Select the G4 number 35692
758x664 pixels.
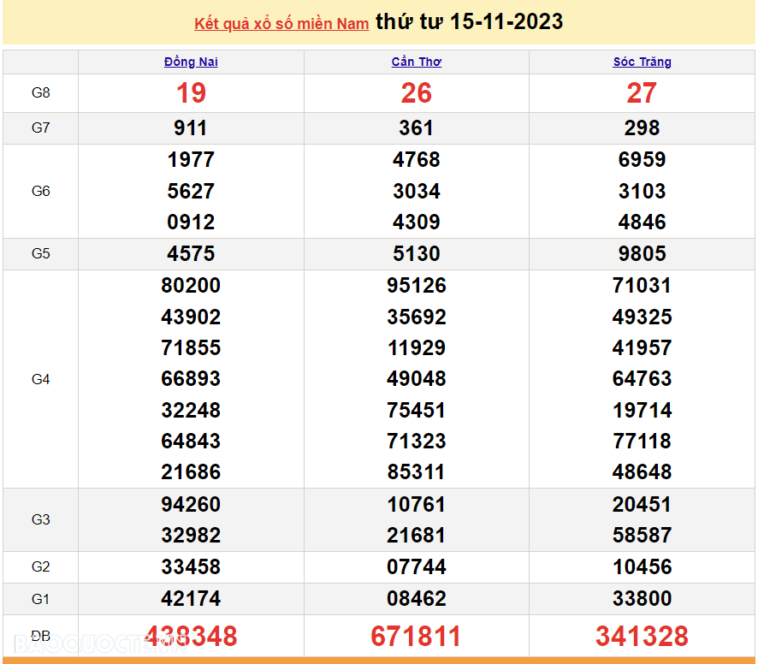coord(417,317)
